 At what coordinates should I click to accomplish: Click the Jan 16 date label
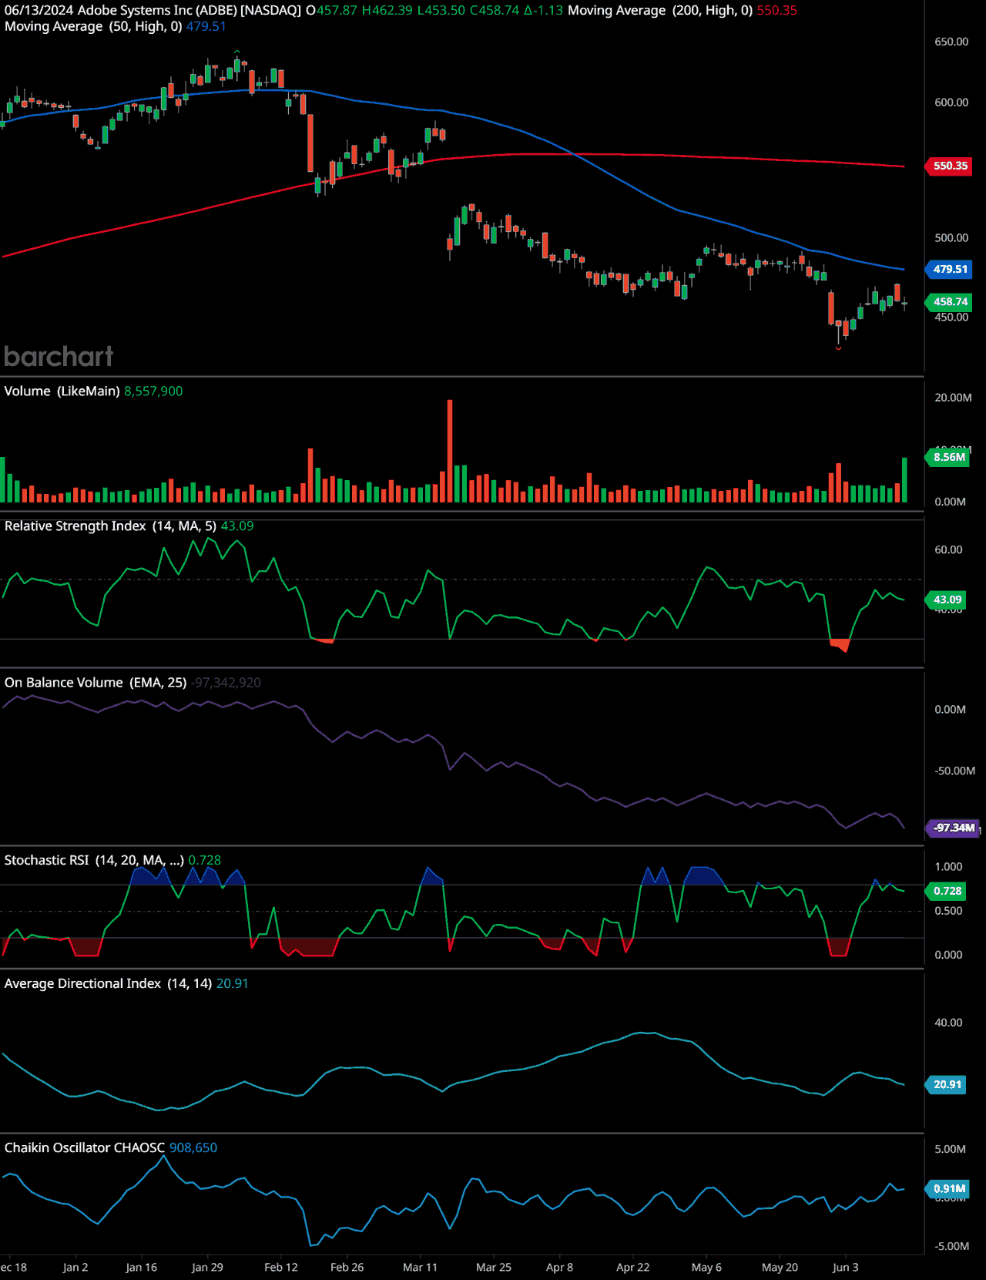coord(142,1267)
